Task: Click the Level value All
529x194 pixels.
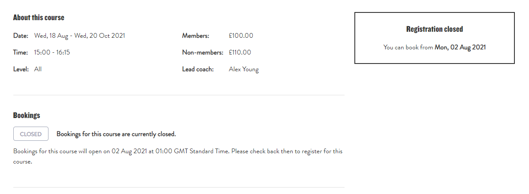Action: tap(38, 69)
